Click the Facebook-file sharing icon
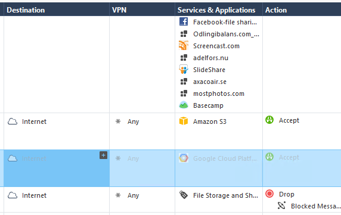 coord(184,21)
